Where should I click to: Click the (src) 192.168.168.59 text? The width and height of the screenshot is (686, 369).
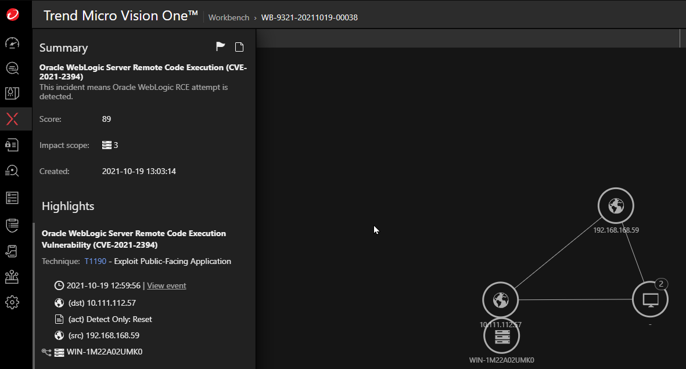(x=104, y=335)
